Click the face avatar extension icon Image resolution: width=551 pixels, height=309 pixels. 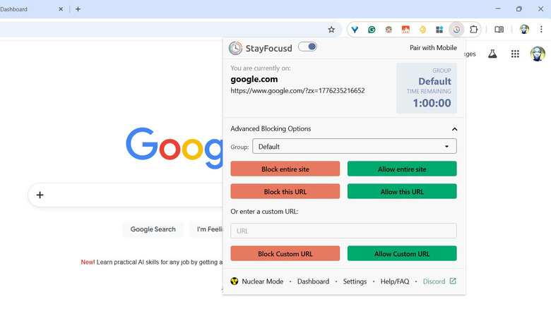(389, 30)
